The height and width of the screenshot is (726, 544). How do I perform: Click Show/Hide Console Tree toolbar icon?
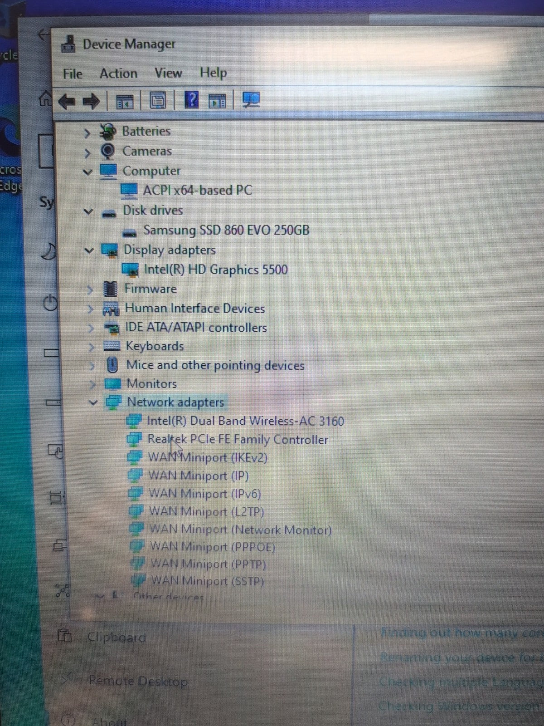(125, 101)
